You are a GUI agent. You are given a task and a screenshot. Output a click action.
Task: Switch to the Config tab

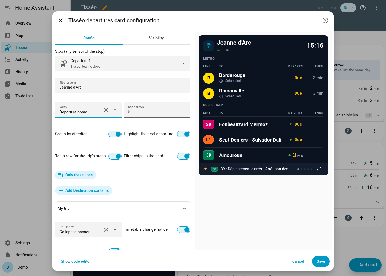89,38
